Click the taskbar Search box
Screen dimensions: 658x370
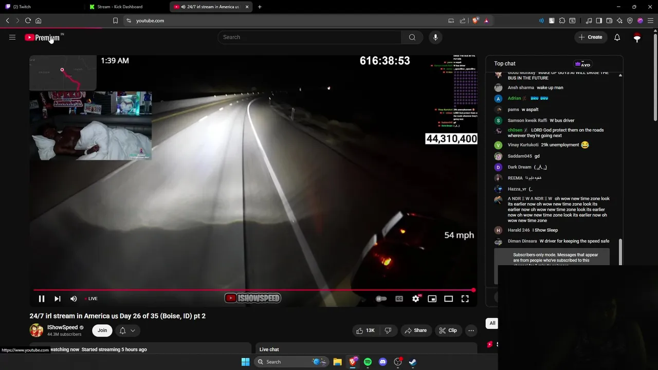(292, 362)
